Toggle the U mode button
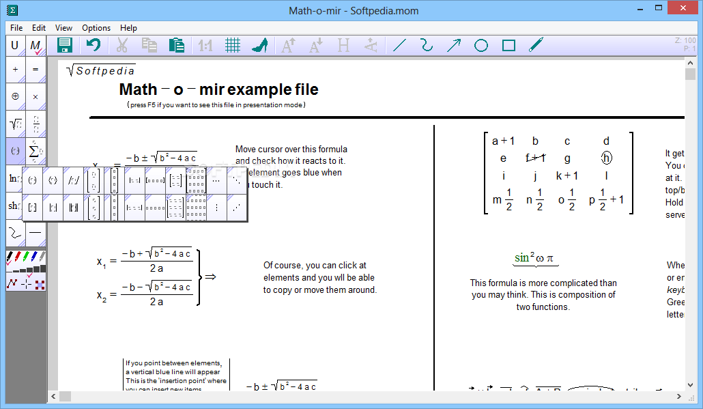703x409 pixels. [x=15, y=46]
